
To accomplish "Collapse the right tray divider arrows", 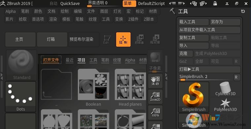I will [166, 77].
